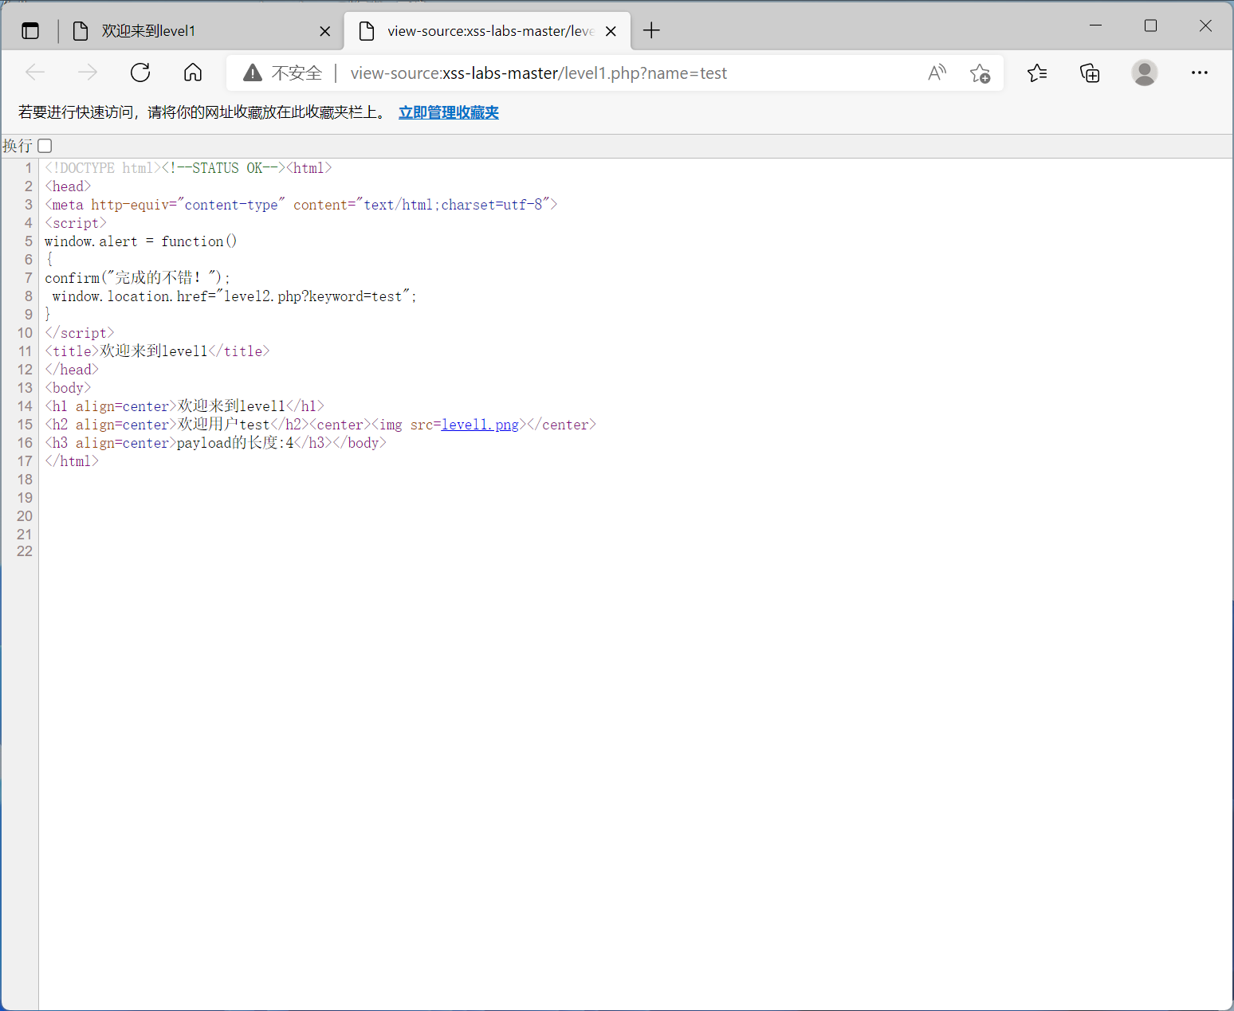Go back to the previous page

[x=35, y=73]
